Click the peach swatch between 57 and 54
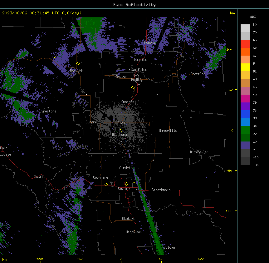The width and height of the screenshot is (269, 263). [245, 60]
